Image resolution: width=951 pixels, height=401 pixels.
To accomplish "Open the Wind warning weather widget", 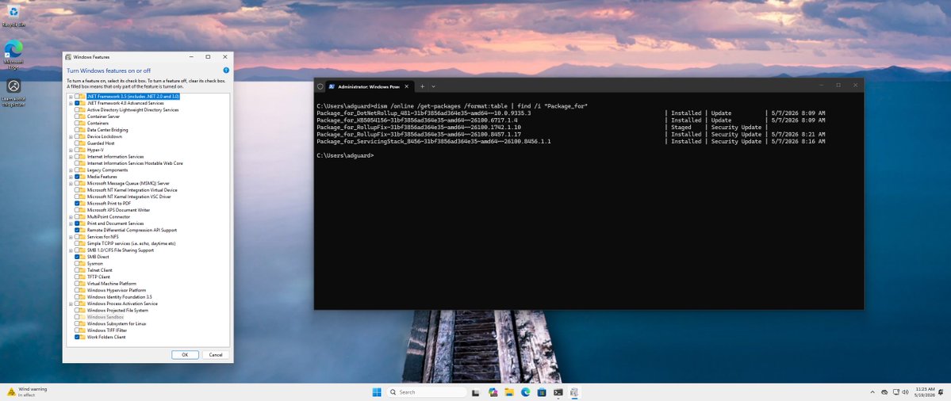I will click(27, 391).
